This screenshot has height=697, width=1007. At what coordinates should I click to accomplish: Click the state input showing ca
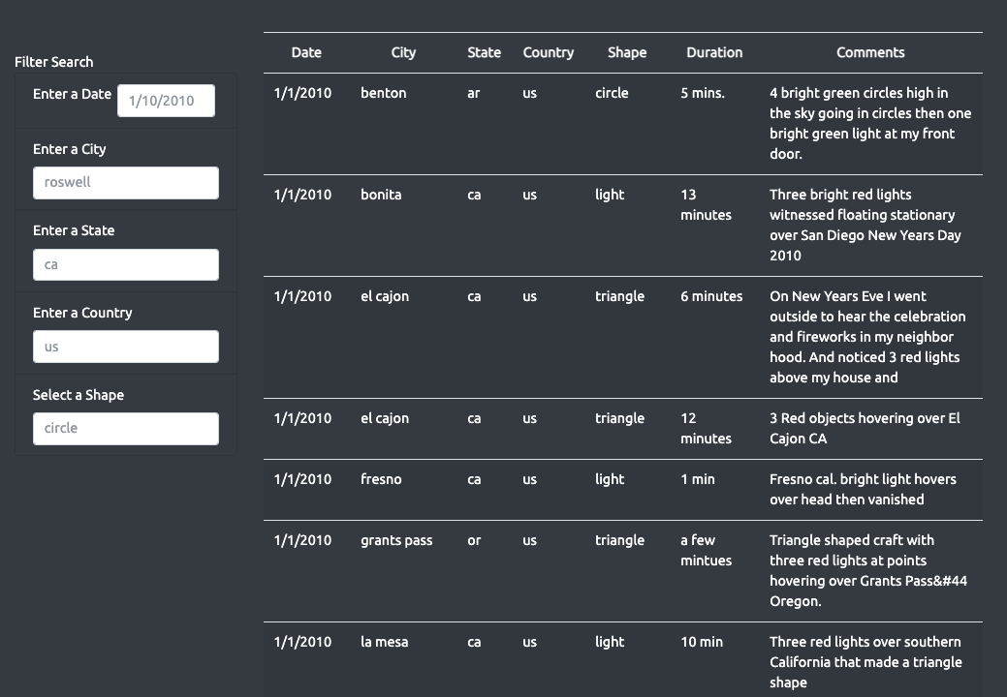pyautogui.click(x=126, y=265)
